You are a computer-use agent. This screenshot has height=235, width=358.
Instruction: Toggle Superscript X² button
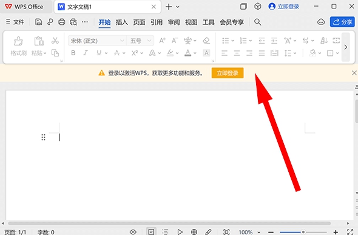click(x=135, y=53)
